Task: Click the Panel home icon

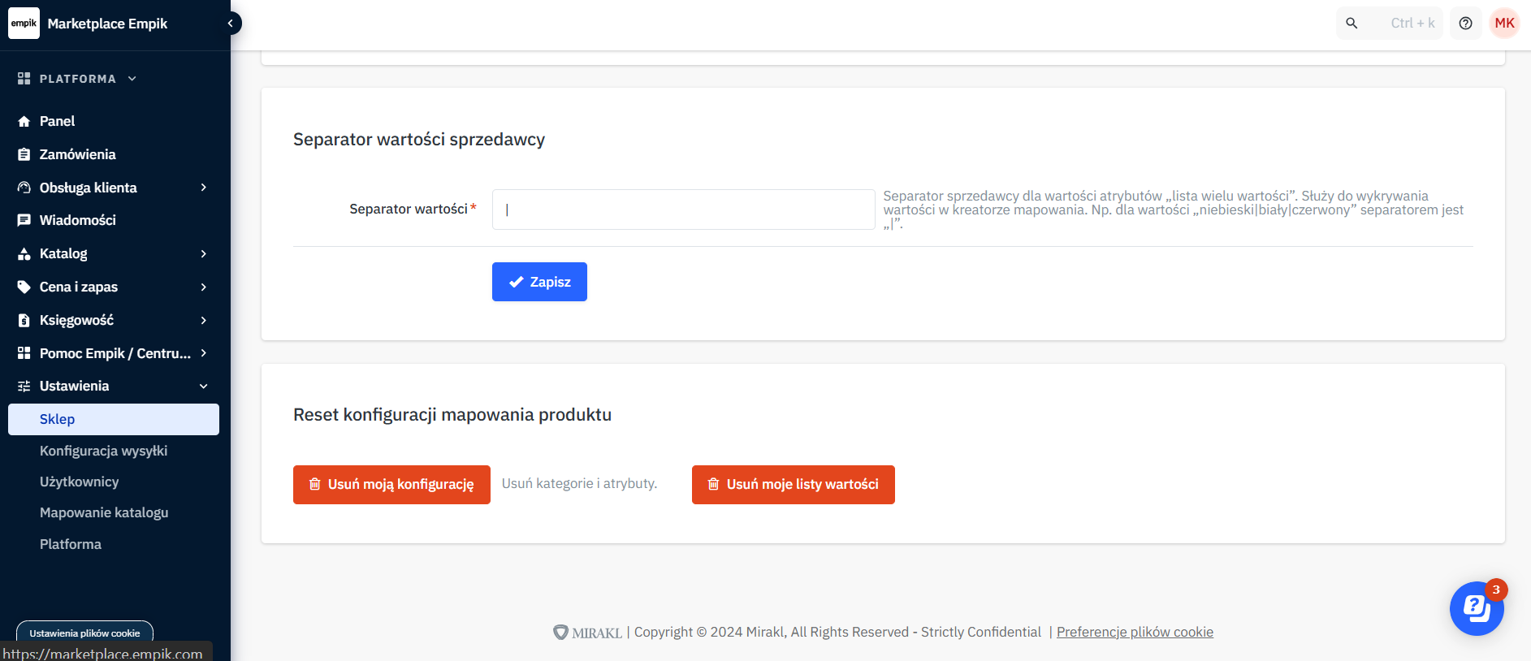Action: pyautogui.click(x=24, y=122)
